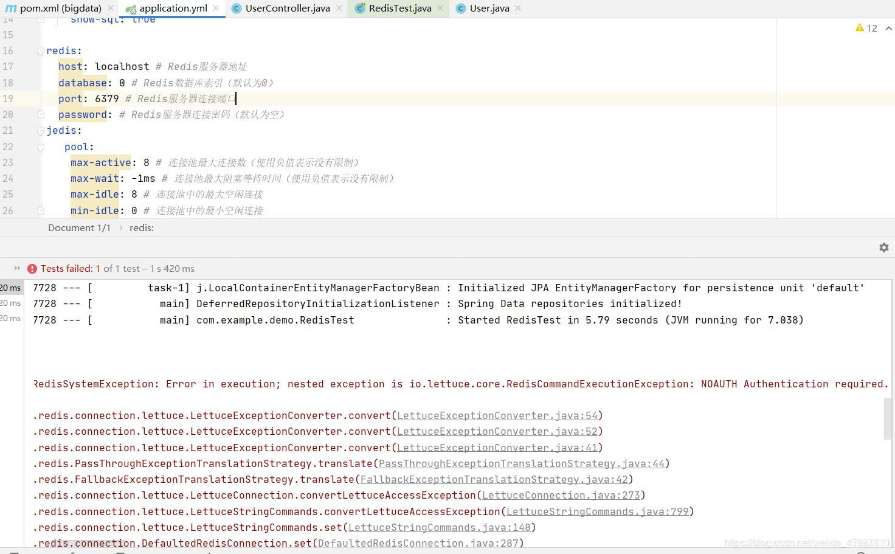Collapse the inspection widget chevron beside 12
895x554 pixels.
point(888,28)
